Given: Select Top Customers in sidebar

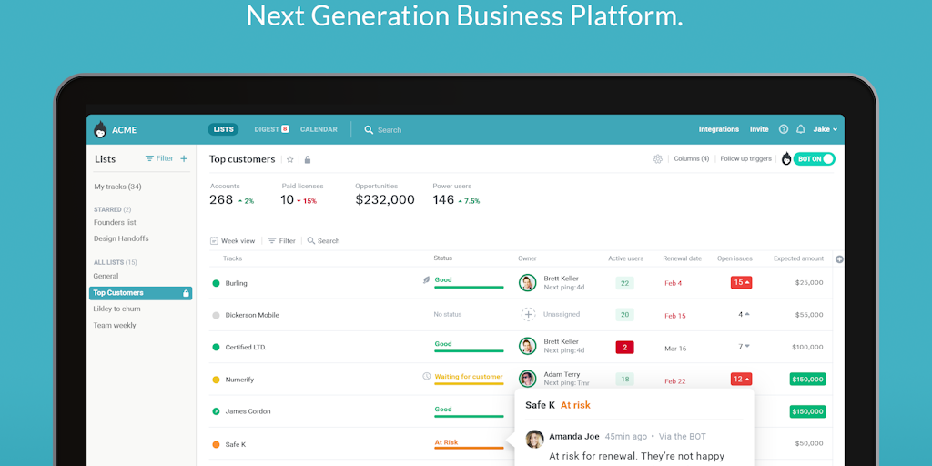Looking at the screenshot, I should pyautogui.click(x=141, y=293).
